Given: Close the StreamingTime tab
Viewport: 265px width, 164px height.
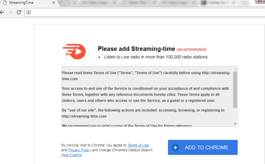Looking at the screenshot, I should [x=53, y=3].
